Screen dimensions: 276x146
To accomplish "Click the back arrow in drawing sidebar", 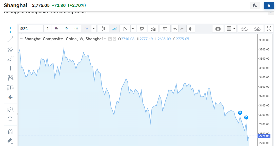I will click(10, 97).
